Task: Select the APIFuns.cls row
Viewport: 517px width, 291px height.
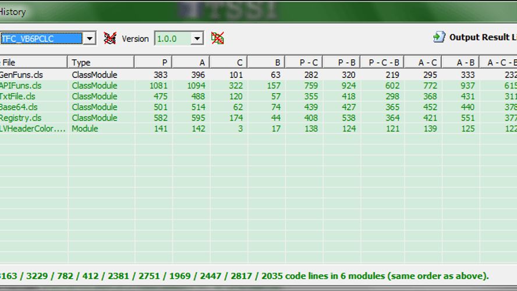Action: 258,86
